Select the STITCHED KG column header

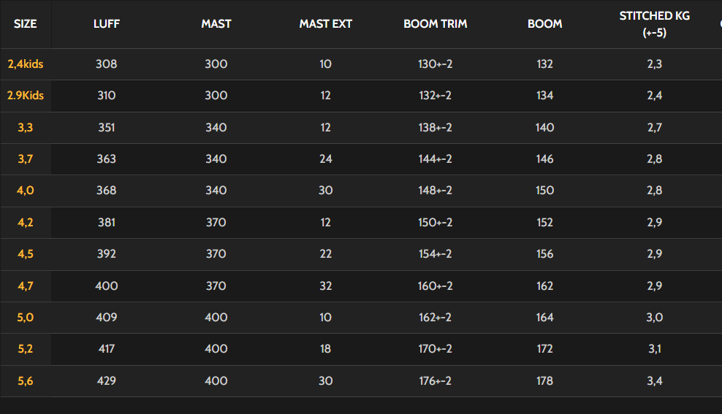click(655, 24)
